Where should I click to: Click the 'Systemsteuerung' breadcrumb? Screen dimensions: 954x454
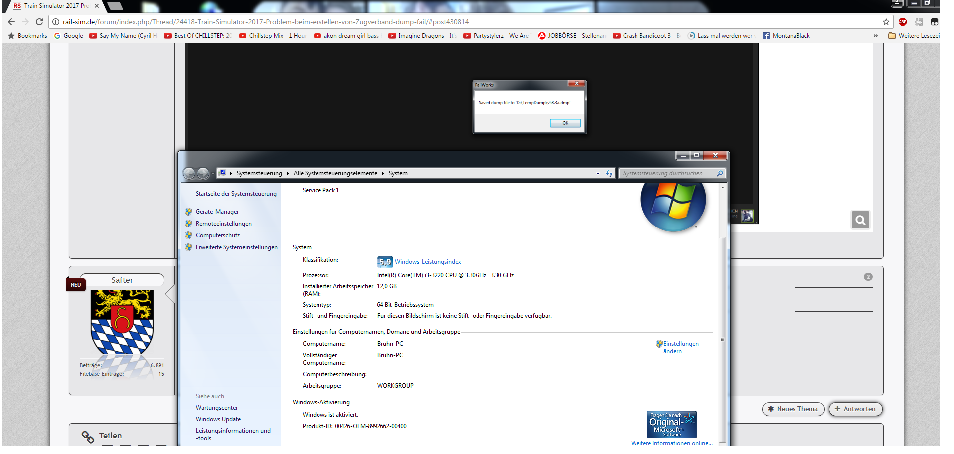[x=259, y=173]
